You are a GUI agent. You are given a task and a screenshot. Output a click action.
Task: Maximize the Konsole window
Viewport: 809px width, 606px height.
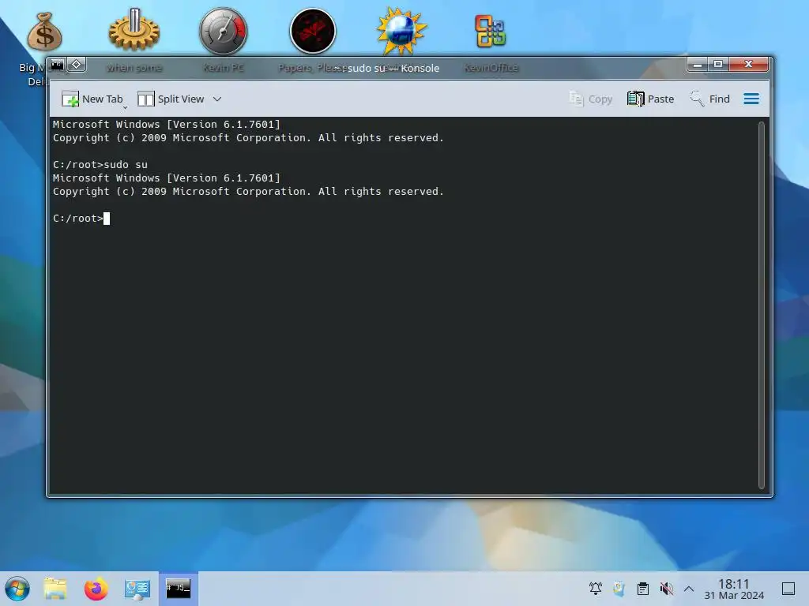(717, 65)
